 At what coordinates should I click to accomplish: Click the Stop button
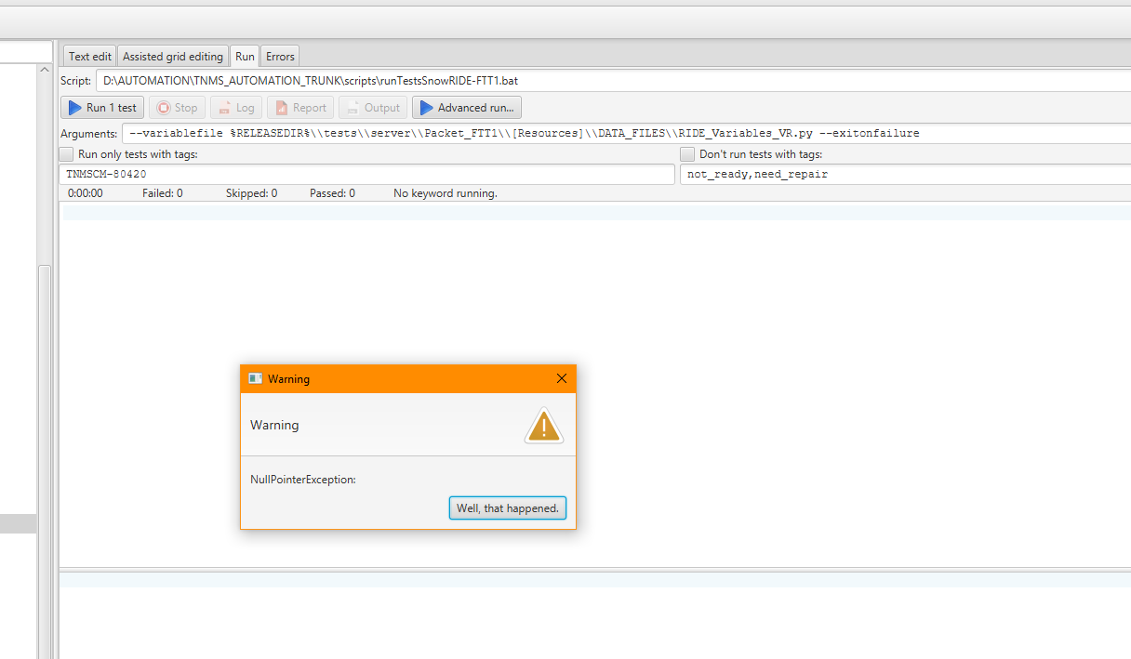tap(177, 108)
